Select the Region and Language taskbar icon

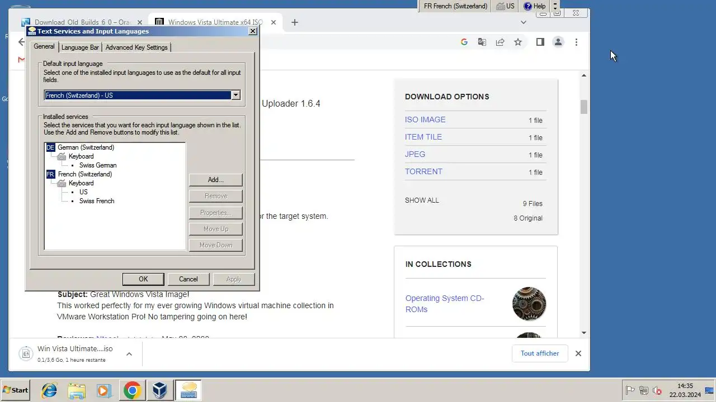pos(189,390)
